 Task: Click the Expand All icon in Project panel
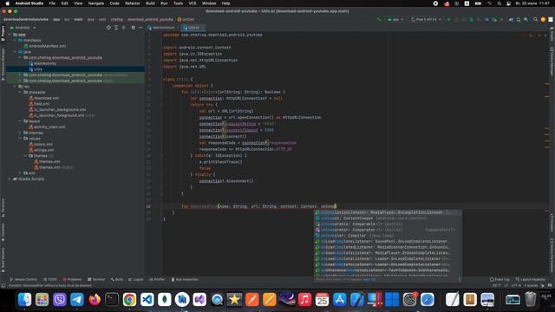click(x=116, y=28)
